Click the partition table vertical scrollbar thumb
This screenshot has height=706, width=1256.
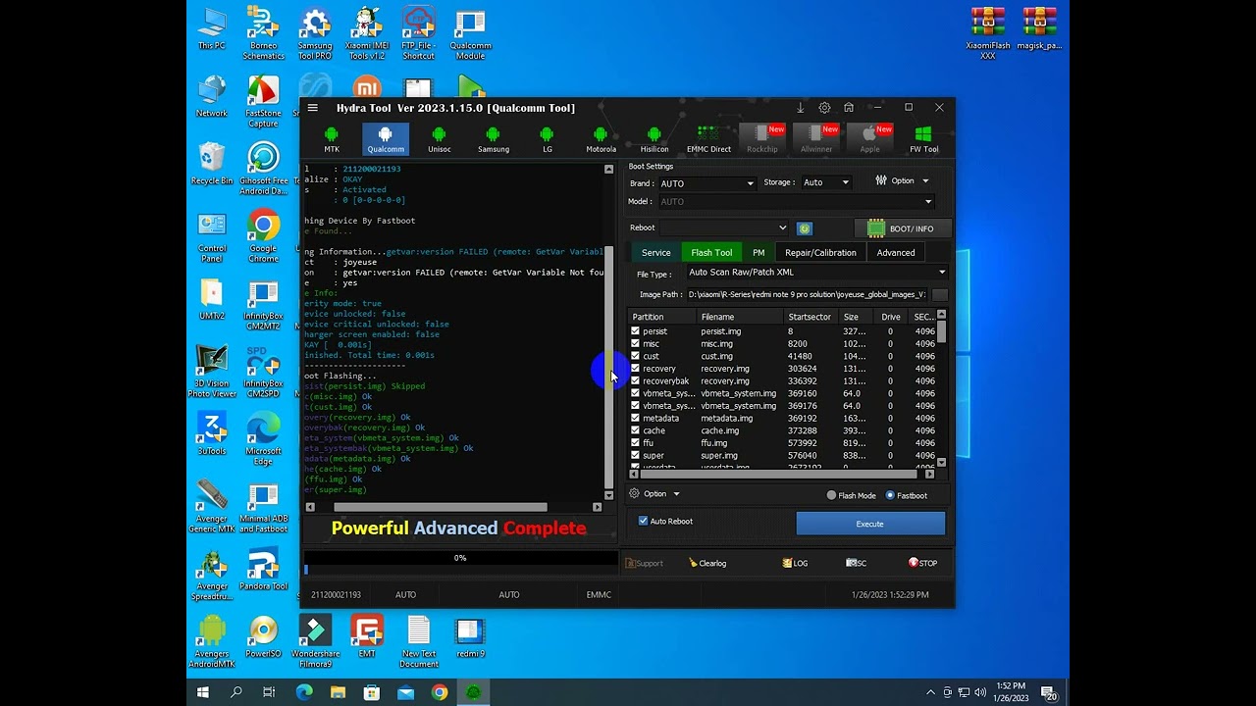942,331
